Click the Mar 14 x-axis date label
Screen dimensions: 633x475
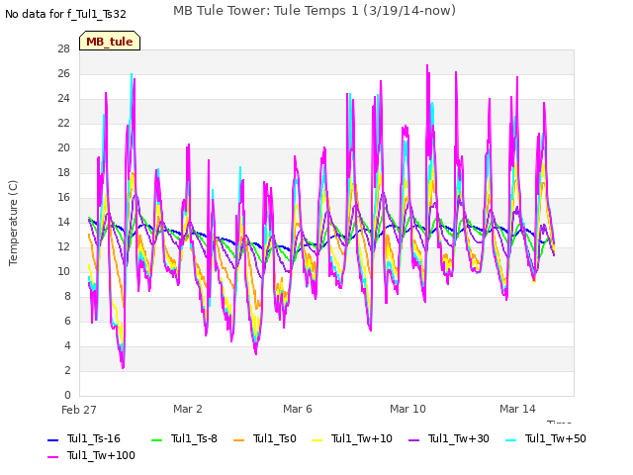(517, 409)
